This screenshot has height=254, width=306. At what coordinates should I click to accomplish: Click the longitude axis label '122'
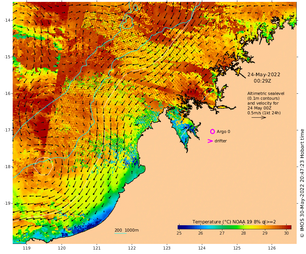[132, 248]
